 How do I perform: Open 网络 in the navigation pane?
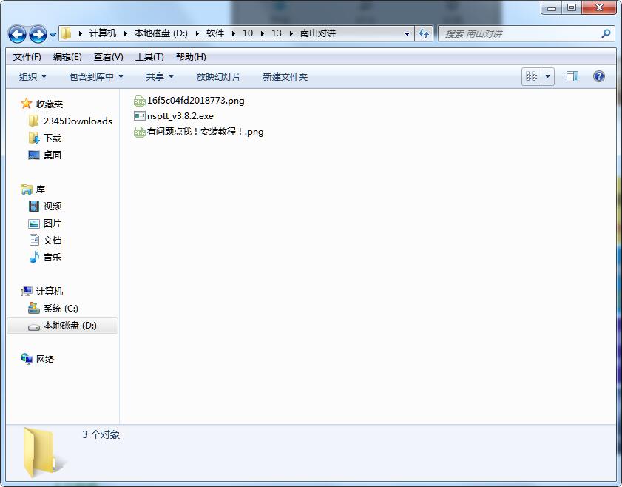[x=45, y=360]
